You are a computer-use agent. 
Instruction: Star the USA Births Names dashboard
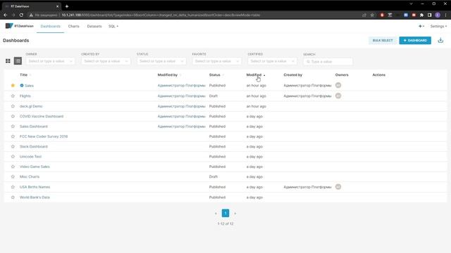(x=13, y=187)
